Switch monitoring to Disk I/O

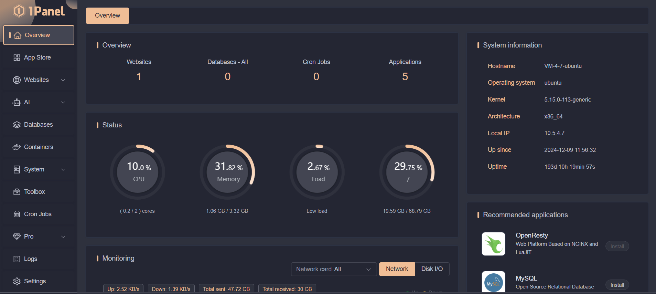click(x=432, y=269)
